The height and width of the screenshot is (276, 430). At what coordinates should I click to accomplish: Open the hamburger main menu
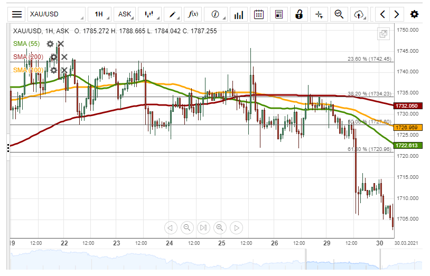(17, 14)
